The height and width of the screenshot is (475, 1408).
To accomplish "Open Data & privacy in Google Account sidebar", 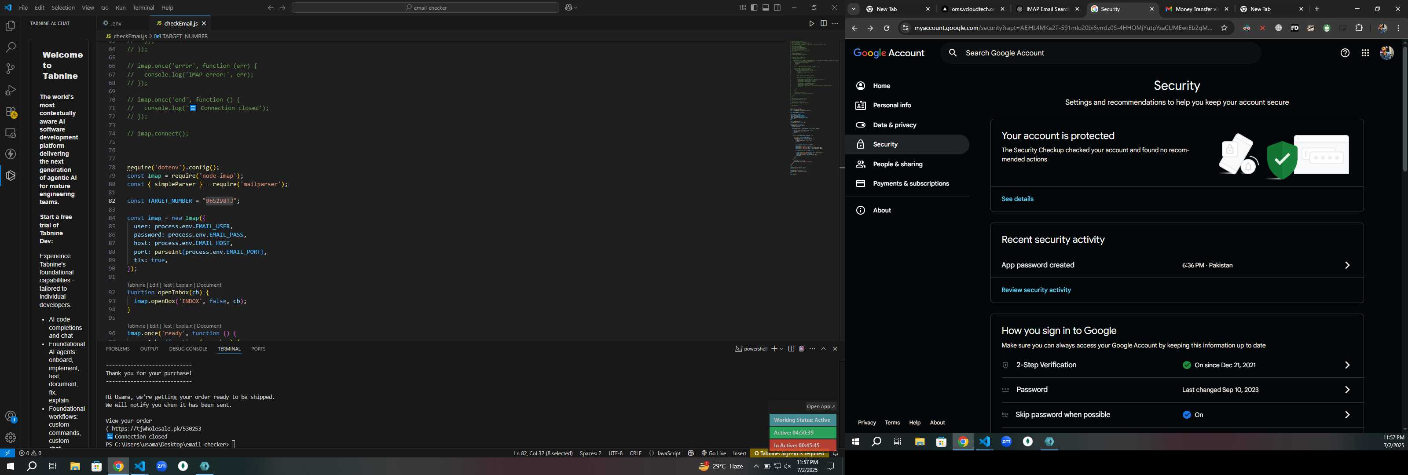I will (906, 125).
